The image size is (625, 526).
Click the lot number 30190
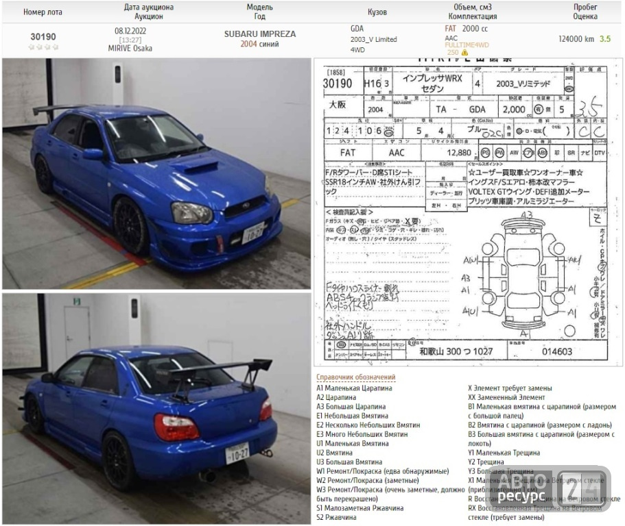pyautogui.click(x=43, y=36)
